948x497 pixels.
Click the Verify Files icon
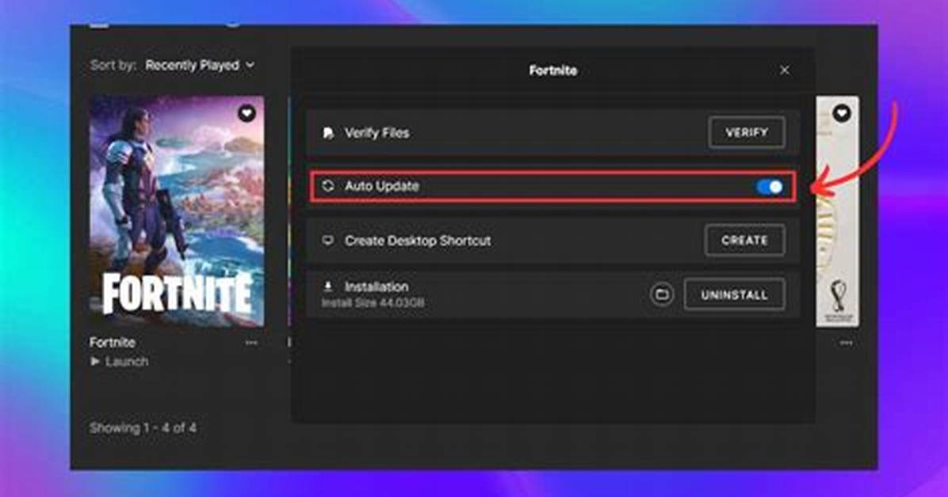pos(327,133)
